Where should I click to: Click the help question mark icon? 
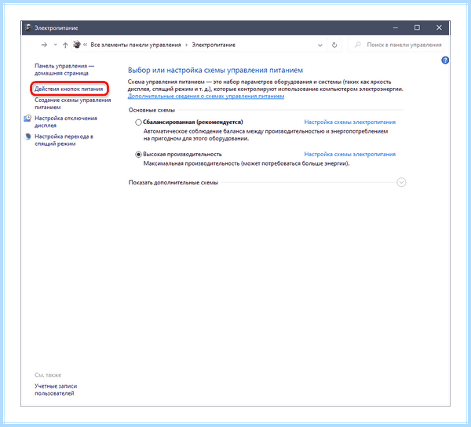(x=445, y=60)
